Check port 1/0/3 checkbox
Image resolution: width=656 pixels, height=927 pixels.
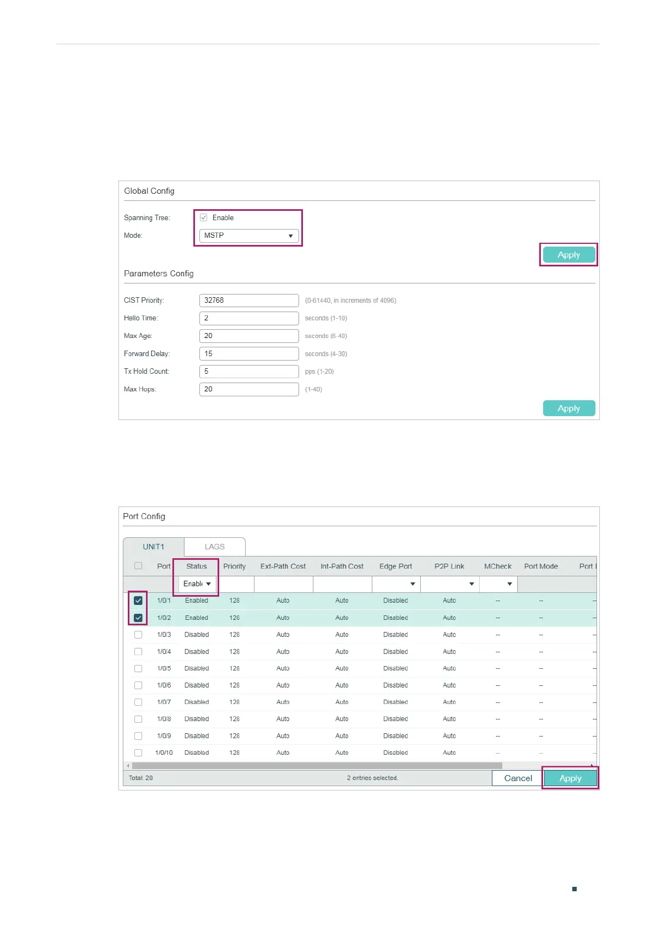(x=138, y=635)
